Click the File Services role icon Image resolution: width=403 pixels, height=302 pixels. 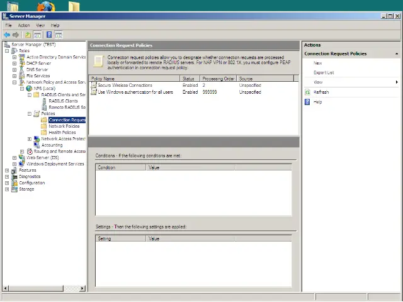[x=22, y=75]
